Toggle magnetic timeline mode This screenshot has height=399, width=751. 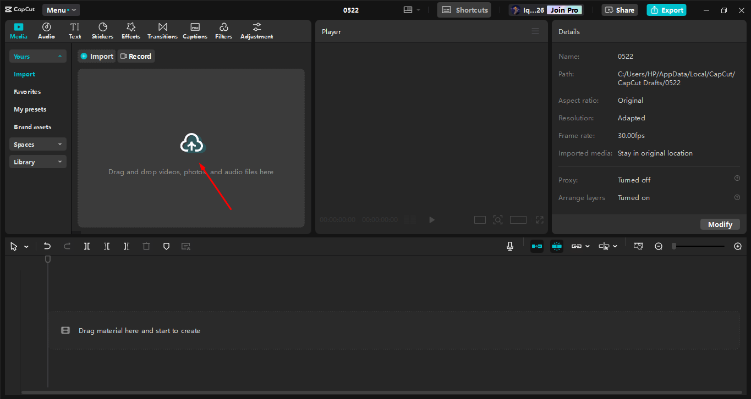(536, 246)
